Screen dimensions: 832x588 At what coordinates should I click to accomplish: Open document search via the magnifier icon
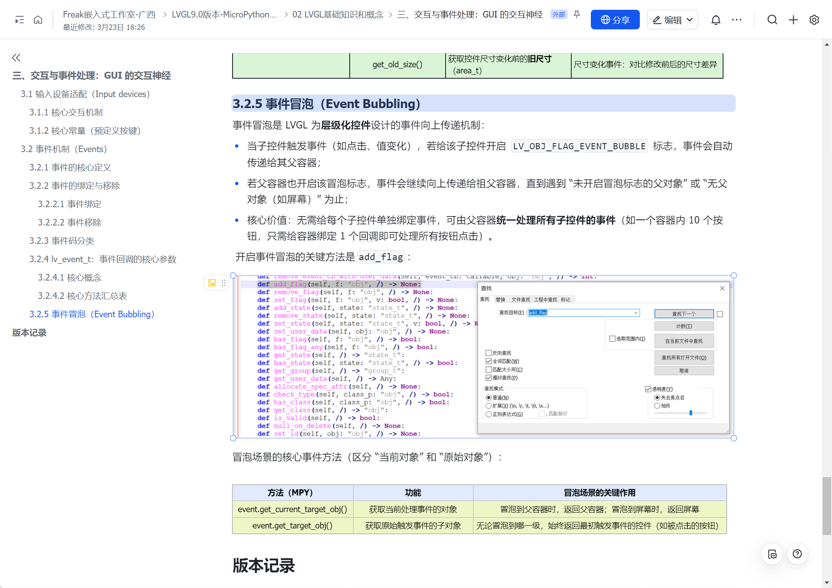(772, 19)
